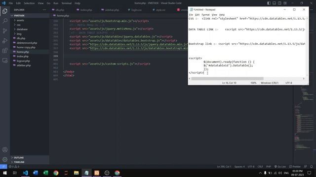Expand the TIMELINE section
Screen dimensions: 316x177
pyautogui.click(x=30, y=162)
